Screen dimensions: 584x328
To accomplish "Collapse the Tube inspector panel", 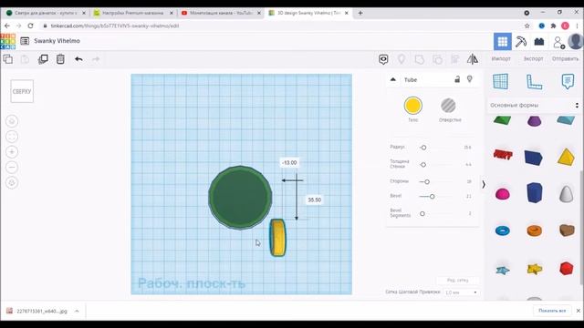I will coord(393,79).
